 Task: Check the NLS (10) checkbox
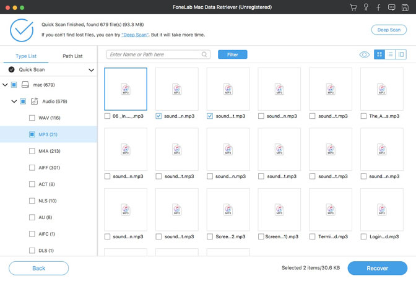tap(32, 201)
